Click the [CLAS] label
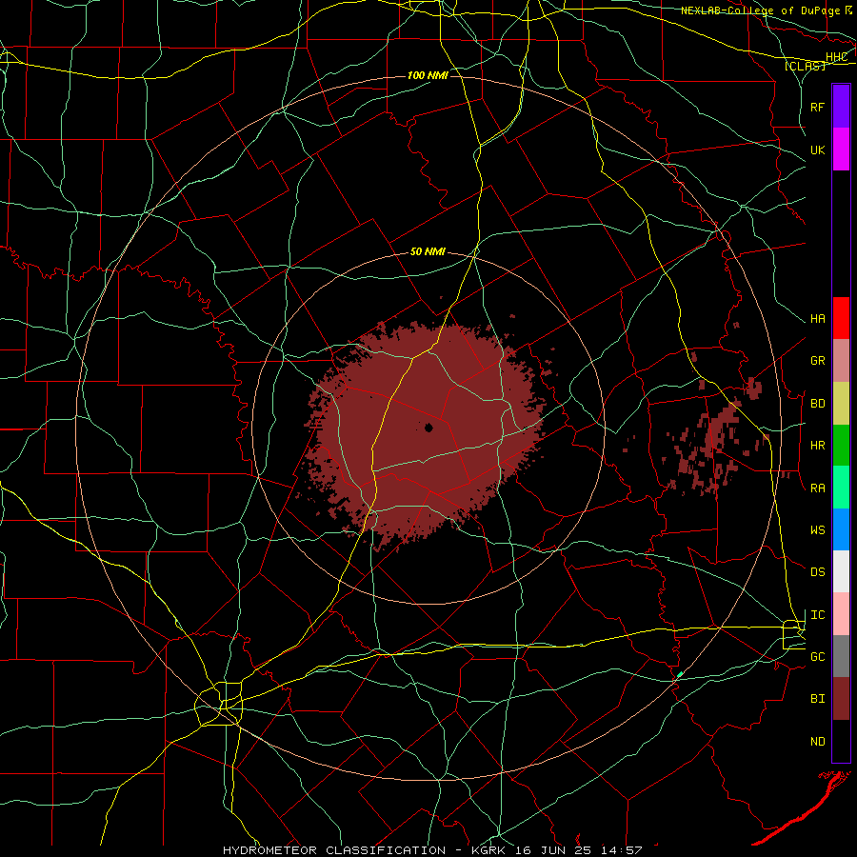The height and width of the screenshot is (857, 857). click(805, 66)
